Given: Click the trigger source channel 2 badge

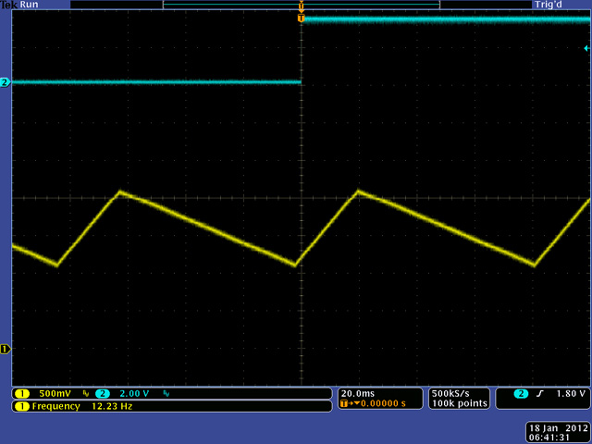Looking at the screenshot, I should (521, 393).
